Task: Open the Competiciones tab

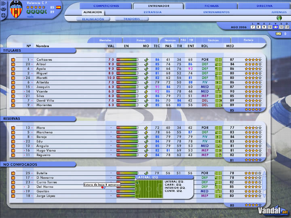Action: coord(106,6)
